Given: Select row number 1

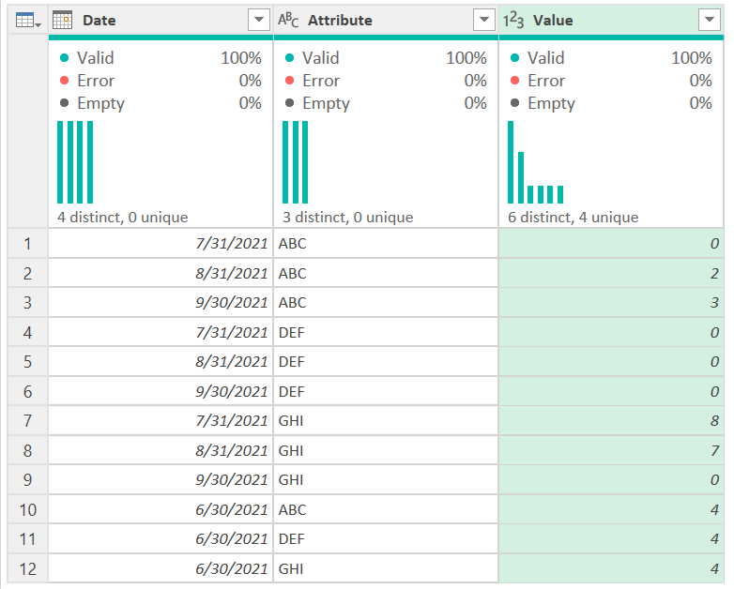Looking at the screenshot, I should [x=27, y=243].
